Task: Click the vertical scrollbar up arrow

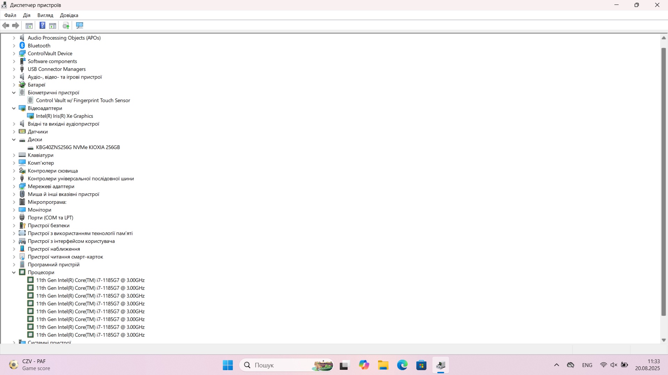Action: (663, 38)
